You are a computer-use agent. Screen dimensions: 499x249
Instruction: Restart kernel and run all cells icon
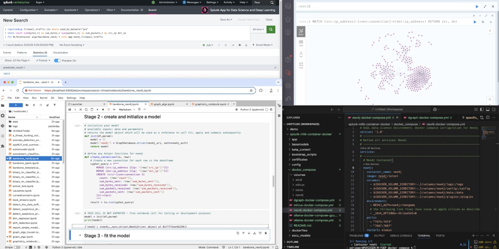[x=114, y=110]
